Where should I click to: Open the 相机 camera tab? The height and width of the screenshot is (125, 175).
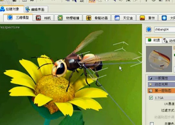tap(43, 18)
